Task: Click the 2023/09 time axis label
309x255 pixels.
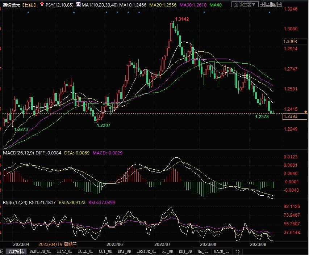Action: (258, 245)
